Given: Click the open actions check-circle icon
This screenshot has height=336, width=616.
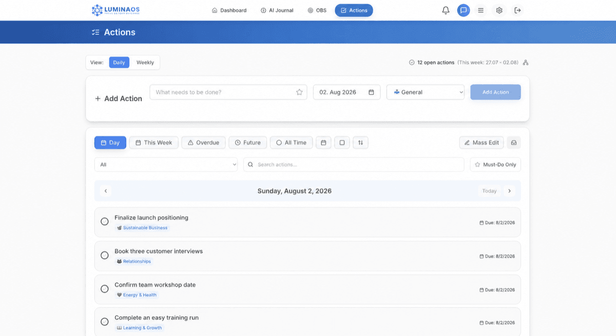Looking at the screenshot, I should [412, 63].
